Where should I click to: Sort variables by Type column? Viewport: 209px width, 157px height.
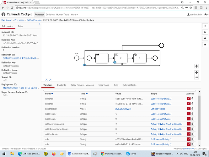coord(84,94)
